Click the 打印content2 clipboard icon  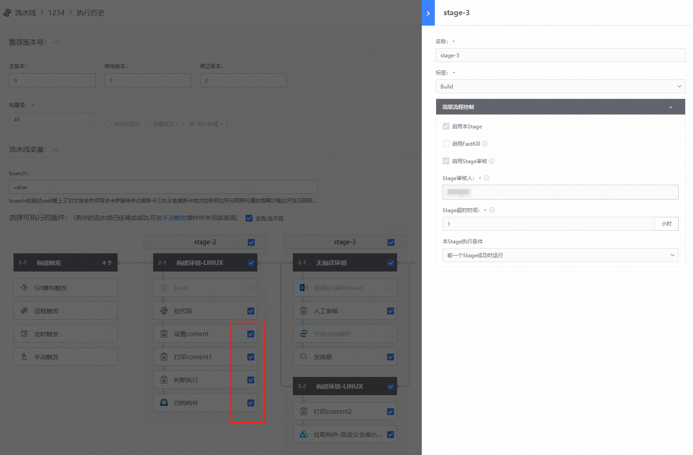[x=304, y=411]
